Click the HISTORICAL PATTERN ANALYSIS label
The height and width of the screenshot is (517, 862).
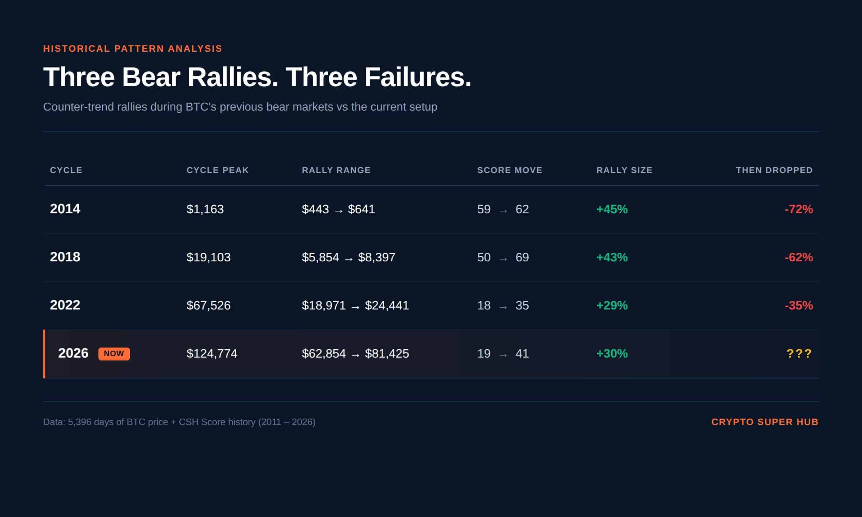click(x=133, y=48)
